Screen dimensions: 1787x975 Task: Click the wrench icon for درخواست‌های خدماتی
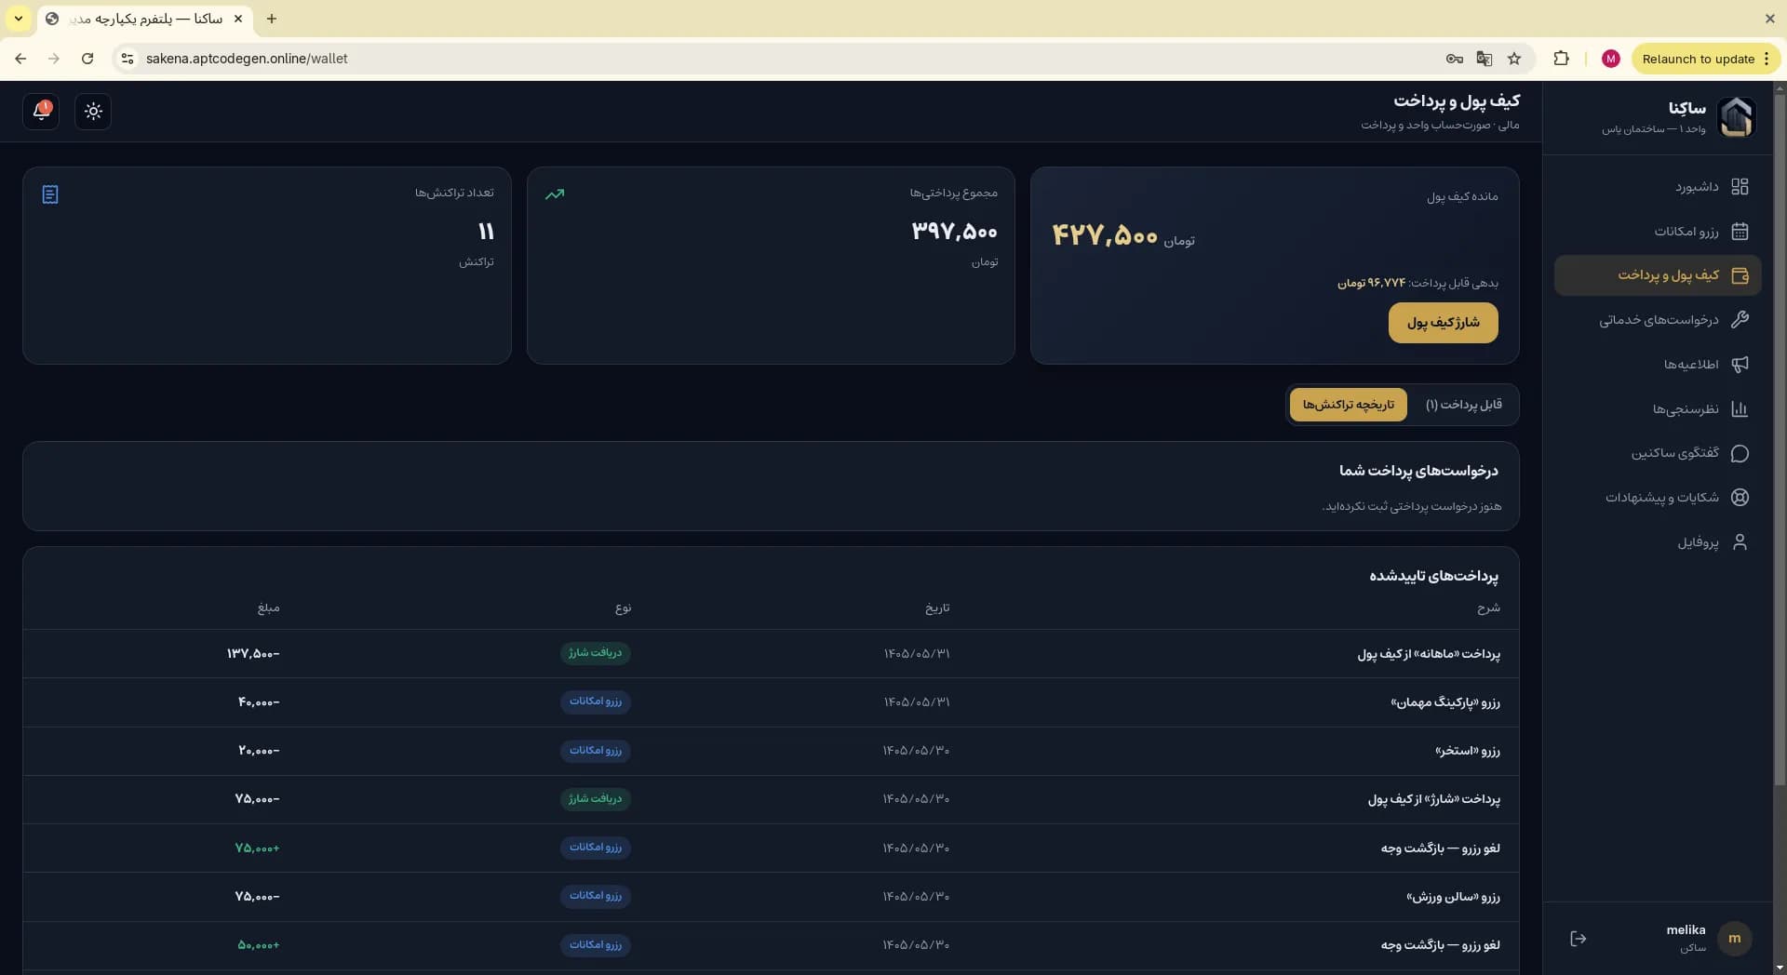[x=1740, y=320]
